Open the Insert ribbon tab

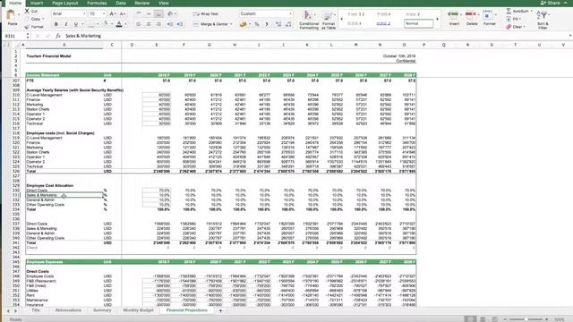[x=37, y=3]
